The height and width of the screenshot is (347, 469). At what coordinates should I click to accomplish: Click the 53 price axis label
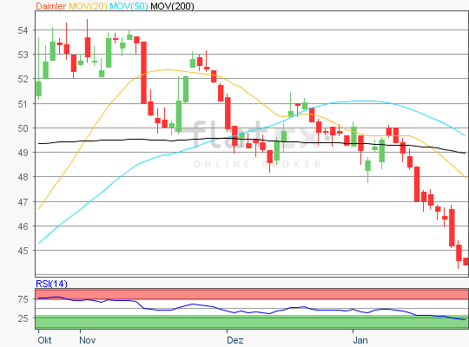pos(23,55)
